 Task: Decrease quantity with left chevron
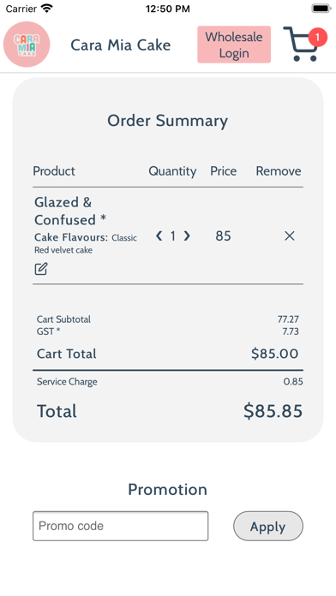click(x=159, y=236)
